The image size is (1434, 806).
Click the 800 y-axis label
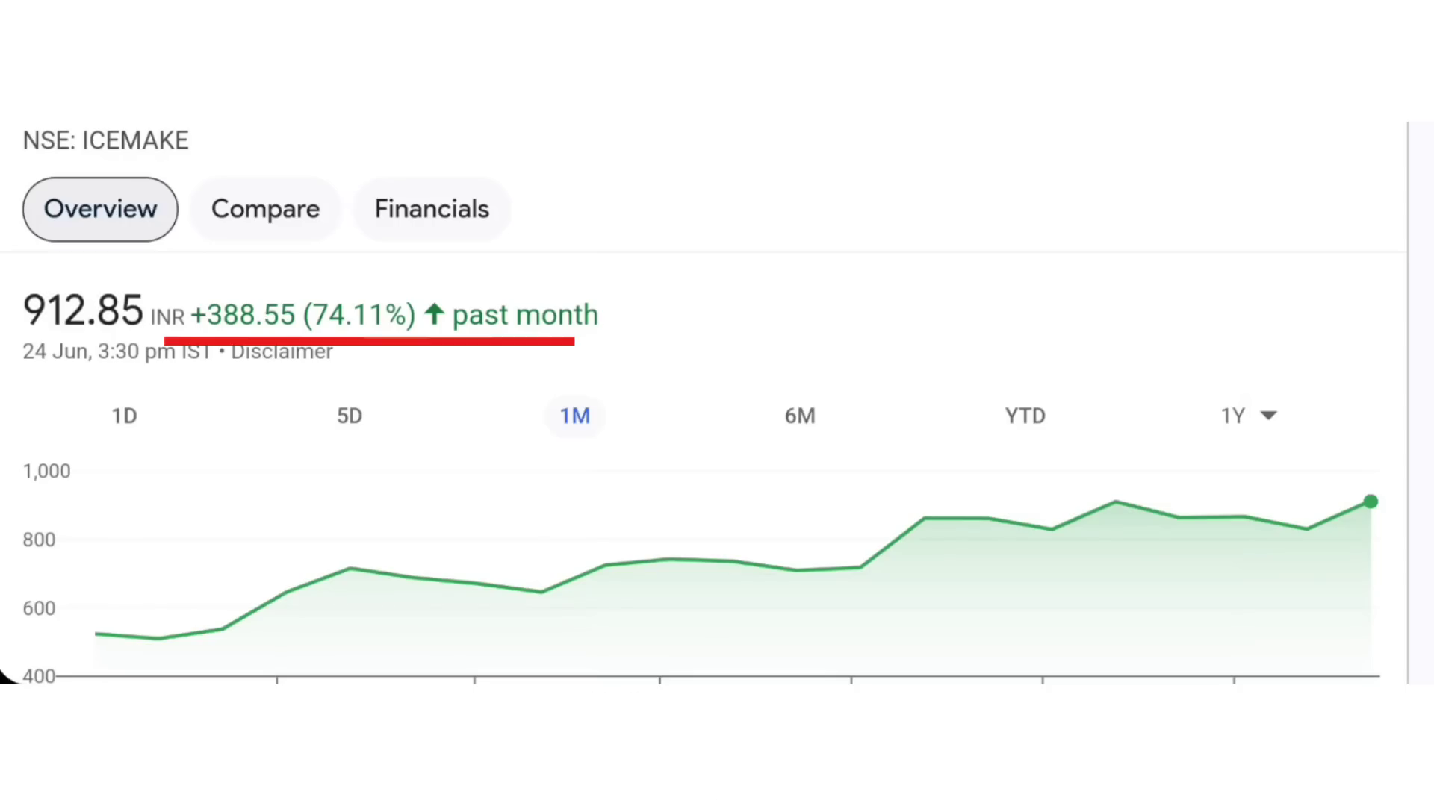(39, 540)
